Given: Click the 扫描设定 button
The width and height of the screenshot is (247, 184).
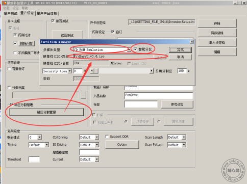Looking at the screenshot, I should (x=142, y=122).
